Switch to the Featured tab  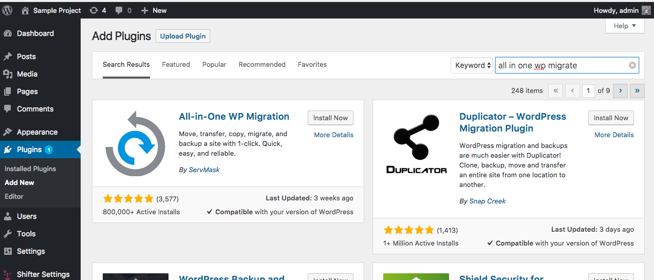point(176,65)
